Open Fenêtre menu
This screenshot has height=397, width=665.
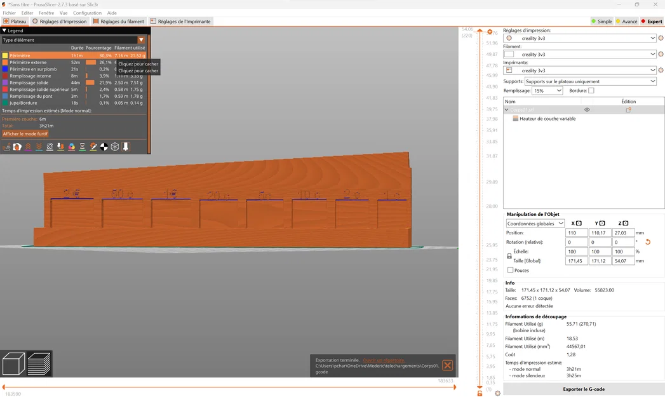[x=46, y=13]
